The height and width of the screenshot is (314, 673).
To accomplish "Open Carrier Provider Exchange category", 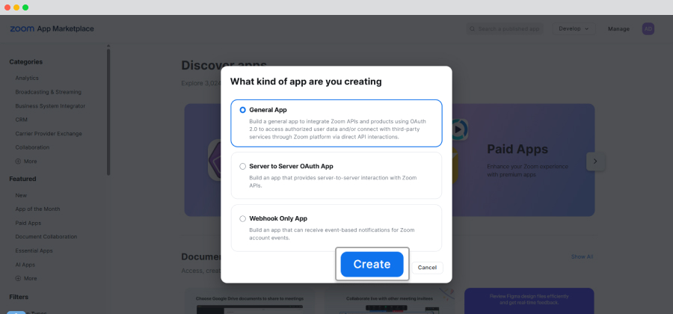I will (49, 133).
